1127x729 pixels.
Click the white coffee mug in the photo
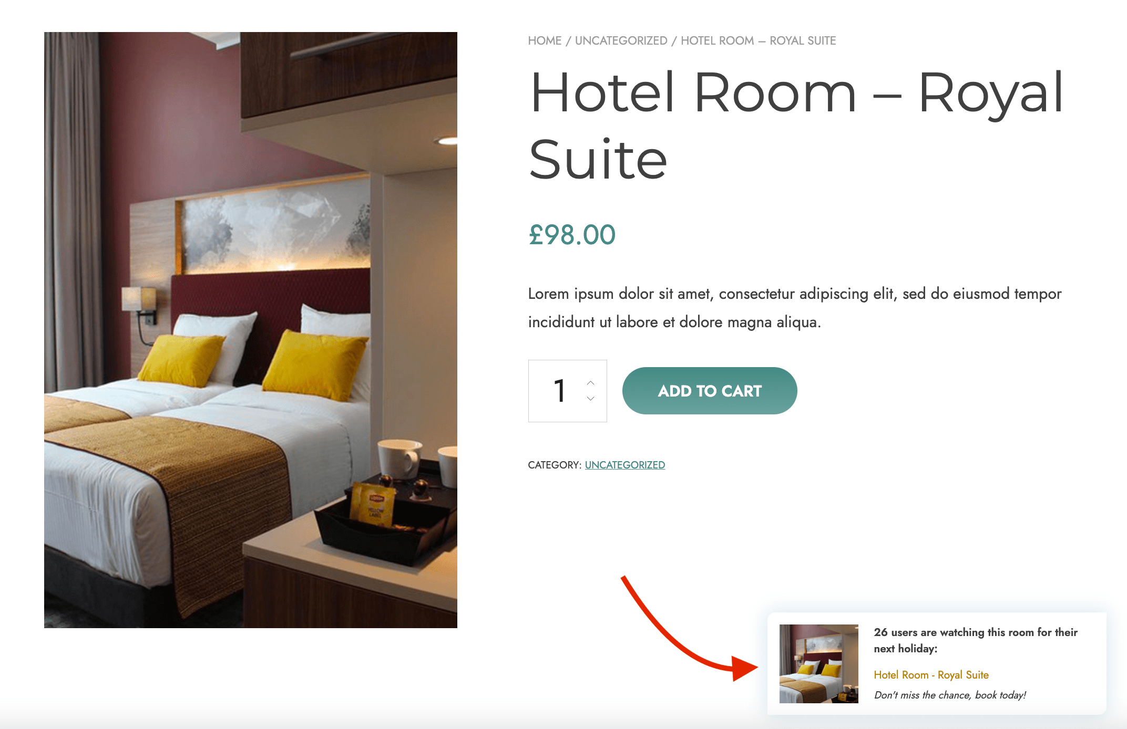pos(399,458)
